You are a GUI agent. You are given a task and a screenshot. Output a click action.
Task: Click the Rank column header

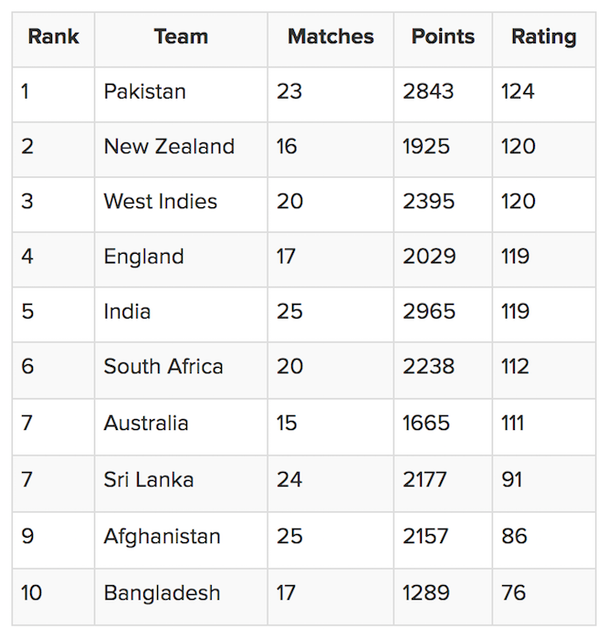[x=53, y=37]
